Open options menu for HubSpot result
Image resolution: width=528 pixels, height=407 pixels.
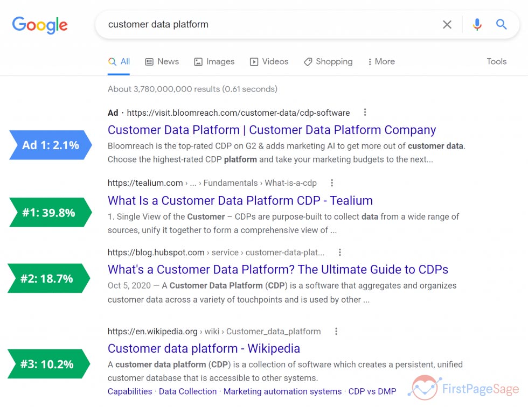click(340, 252)
